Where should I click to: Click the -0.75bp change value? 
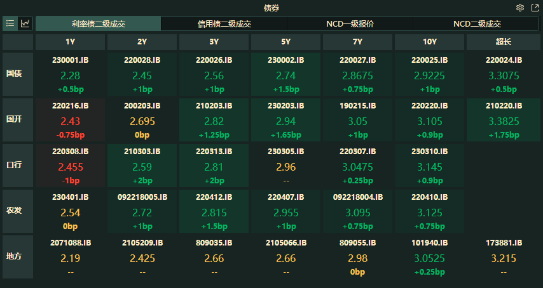pos(71,135)
